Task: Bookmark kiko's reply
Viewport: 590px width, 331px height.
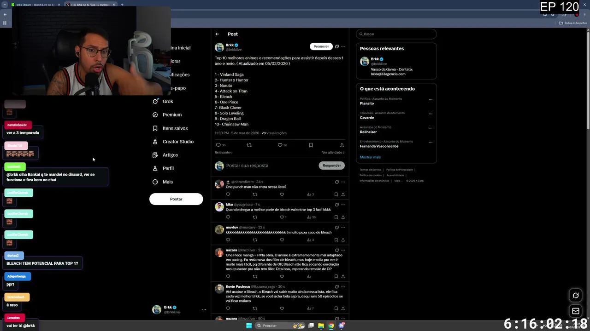Action: [336, 217]
